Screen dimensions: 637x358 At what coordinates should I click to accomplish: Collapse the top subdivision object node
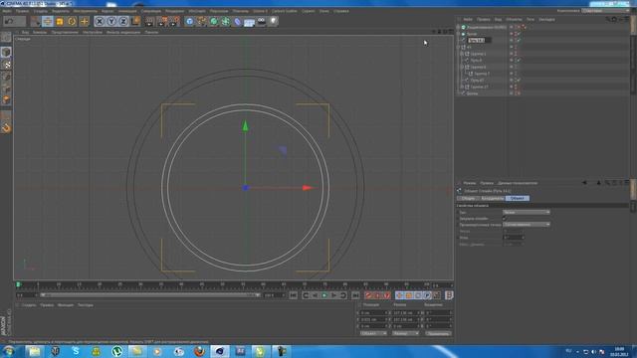458,27
